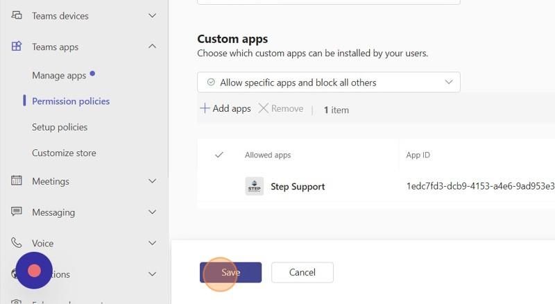Click the plus icon next to Add apps
This screenshot has height=304, width=555.
[x=205, y=108]
